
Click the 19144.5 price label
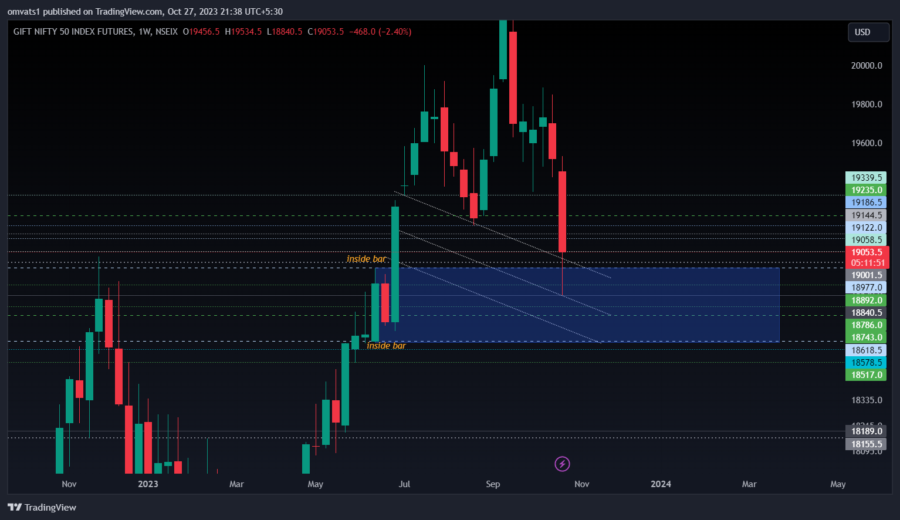pyautogui.click(x=866, y=215)
